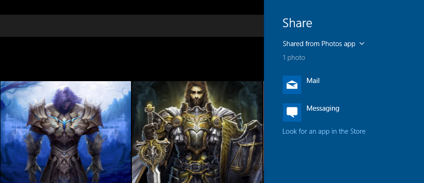The height and width of the screenshot is (183, 424).
Task: Click the black strip at the window top
Action: coord(132,7)
